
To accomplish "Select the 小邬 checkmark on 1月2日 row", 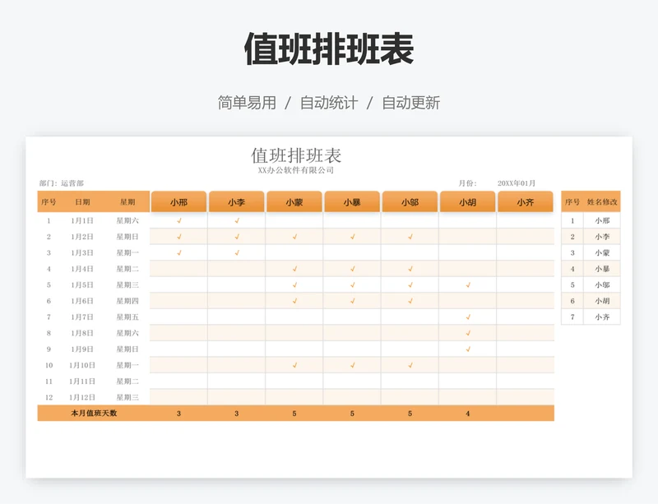I will 410,237.
